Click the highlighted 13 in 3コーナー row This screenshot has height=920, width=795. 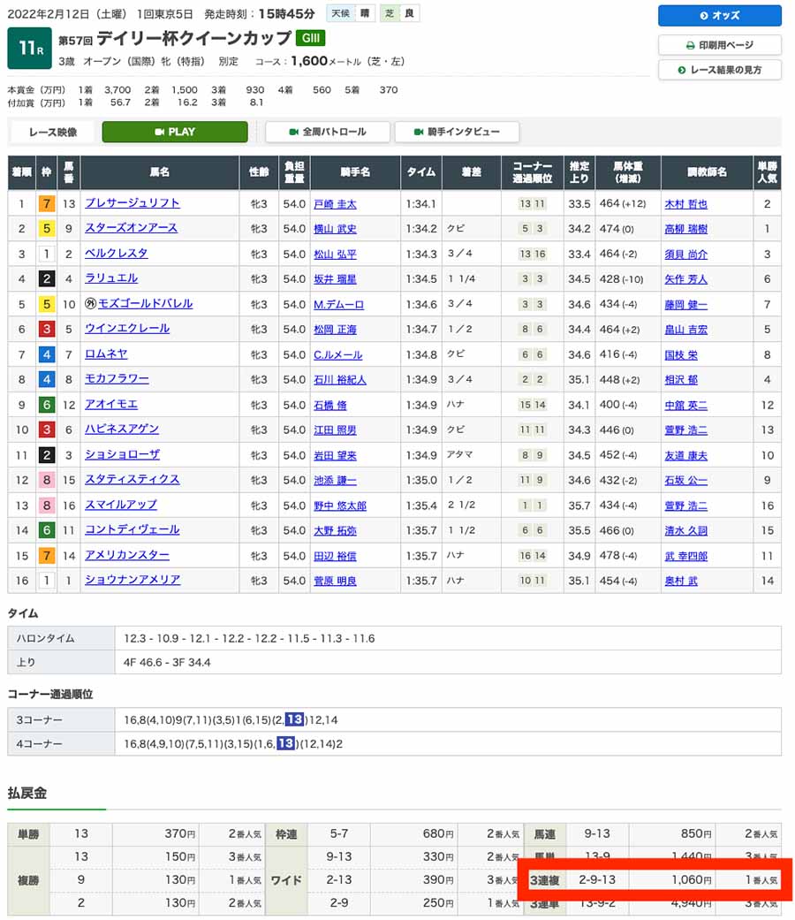tap(294, 719)
